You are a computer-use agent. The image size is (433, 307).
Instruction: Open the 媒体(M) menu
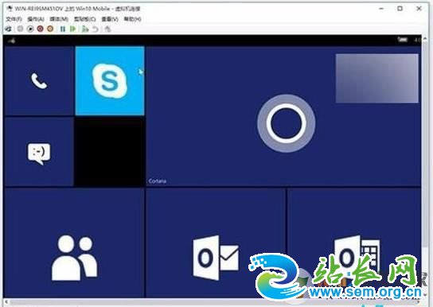(x=59, y=19)
